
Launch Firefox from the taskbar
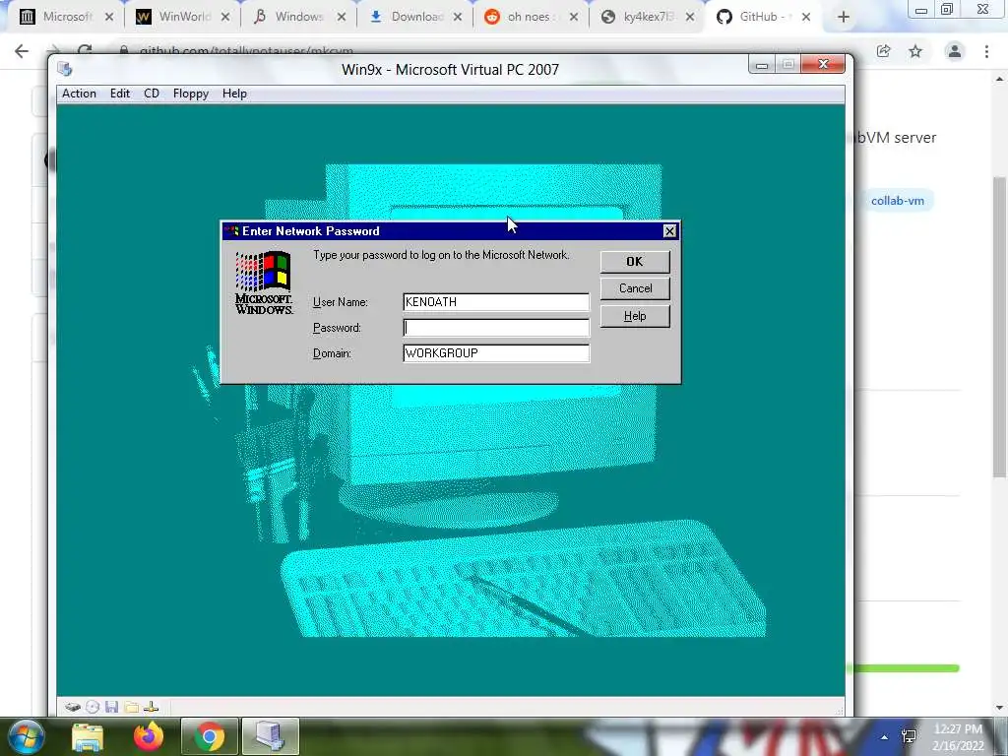[x=149, y=736]
